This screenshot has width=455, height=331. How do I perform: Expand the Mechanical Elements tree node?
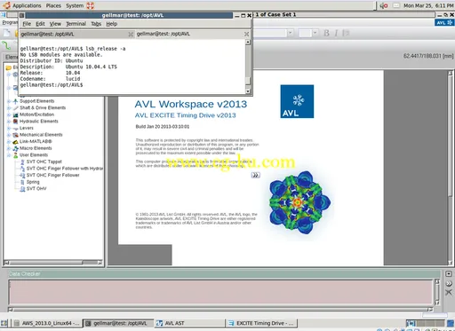pos(9,135)
